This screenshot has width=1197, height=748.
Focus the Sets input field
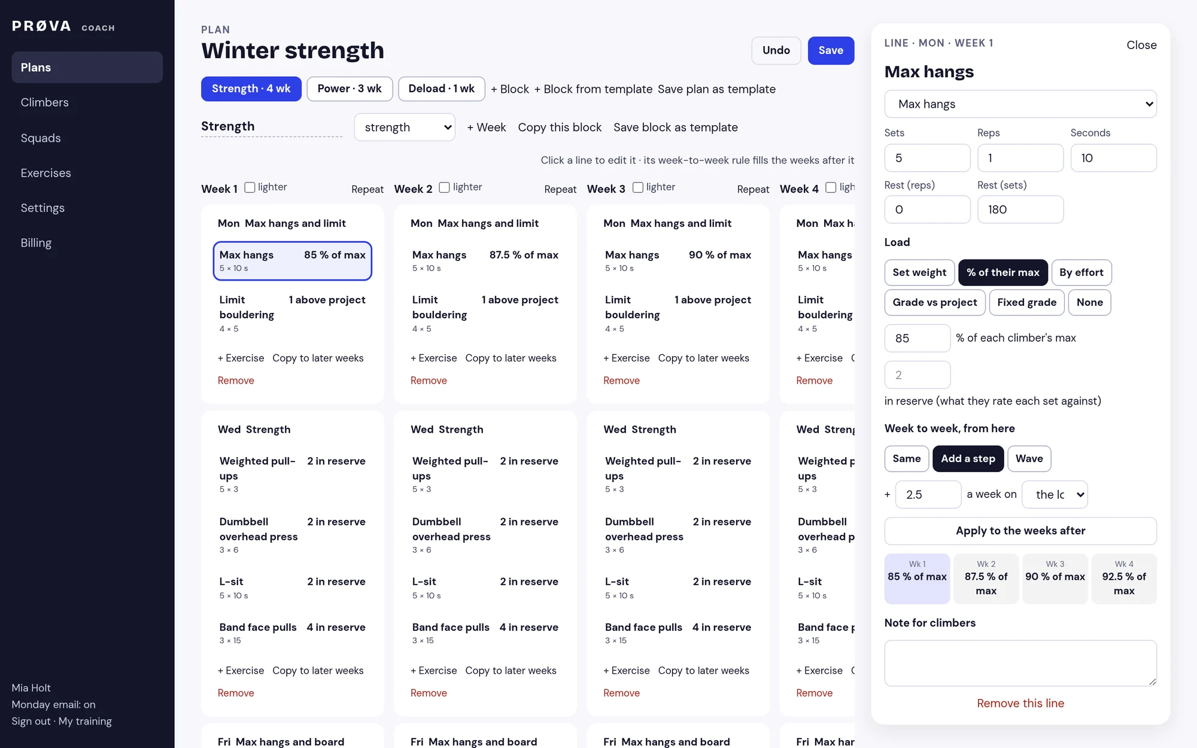[927, 158]
